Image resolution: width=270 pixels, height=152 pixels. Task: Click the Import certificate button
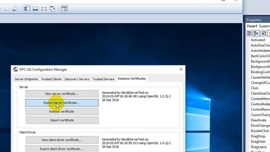(x=62, y=120)
